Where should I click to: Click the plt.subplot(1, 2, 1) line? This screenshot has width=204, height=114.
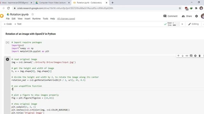pos(24,107)
